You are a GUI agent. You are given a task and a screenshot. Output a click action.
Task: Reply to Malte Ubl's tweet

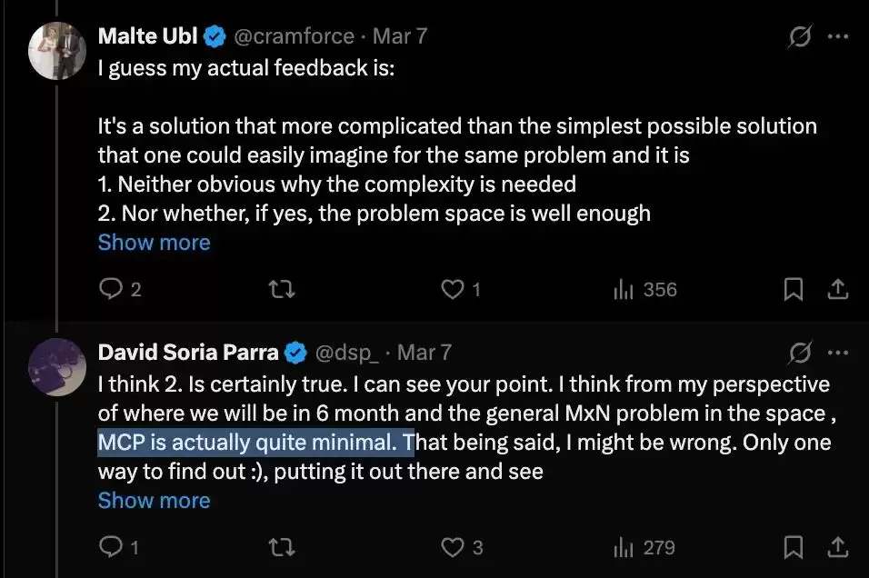tap(111, 289)
